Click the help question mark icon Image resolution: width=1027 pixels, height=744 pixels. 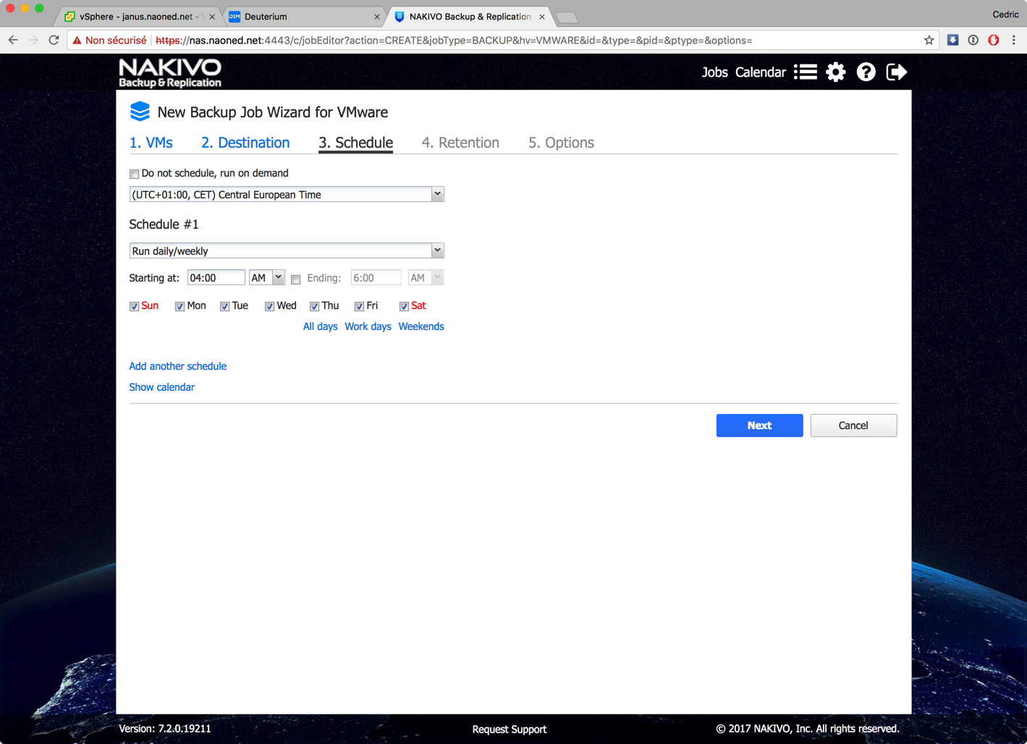click(866, 72)
